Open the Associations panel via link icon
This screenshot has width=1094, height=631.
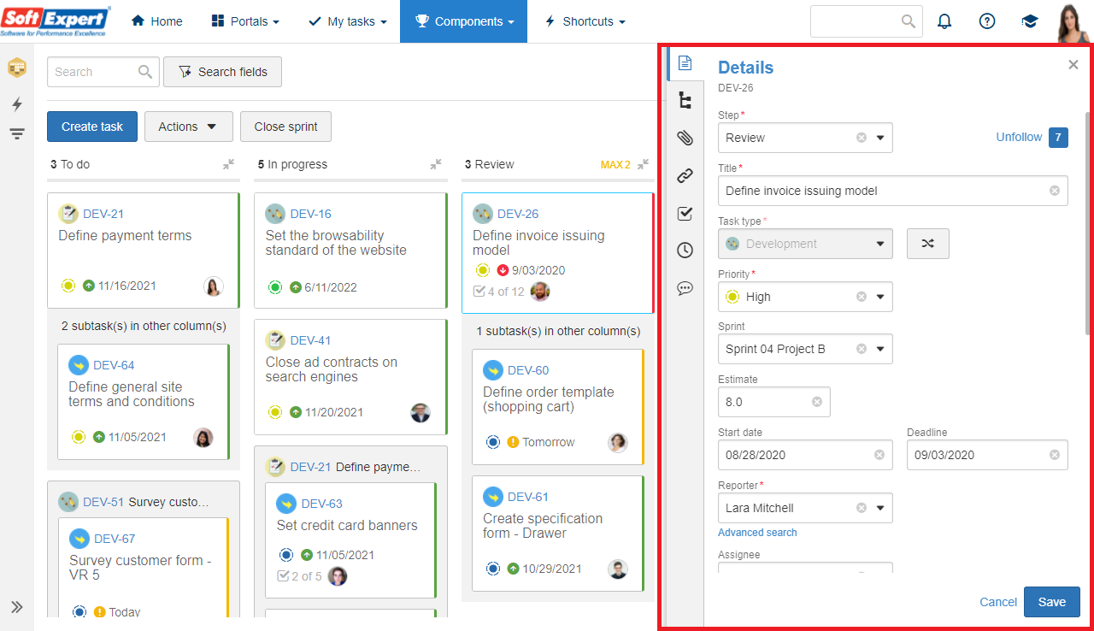pos(685,175)
